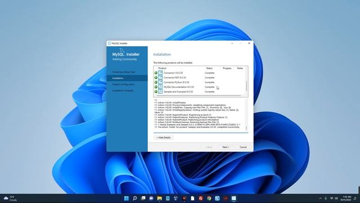
Task: Select the MySQL Documentation 8.0.30 row text
Action: coord(179,87)
